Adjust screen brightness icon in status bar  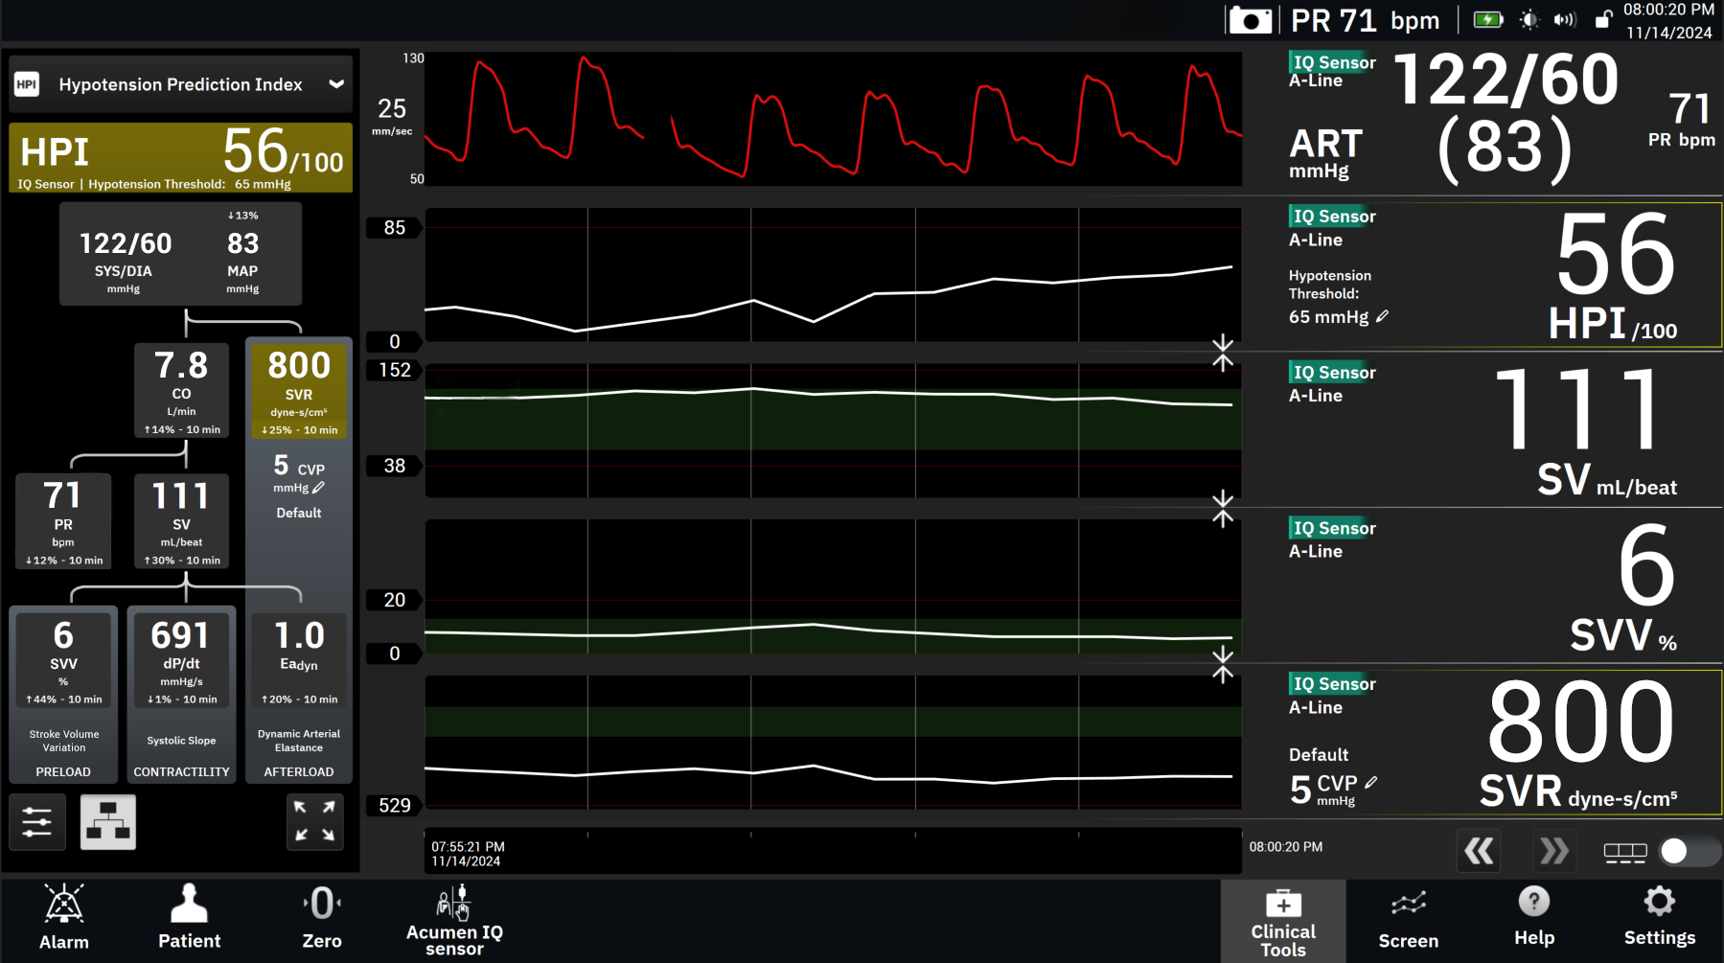click(x=1529, y=20)
